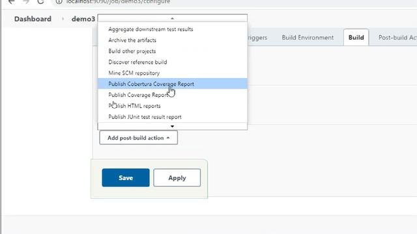Image resolution: width=417 pixels, height=234 pixels.
Task: Click the site info icon in address bar
Action: pos(59,1)
